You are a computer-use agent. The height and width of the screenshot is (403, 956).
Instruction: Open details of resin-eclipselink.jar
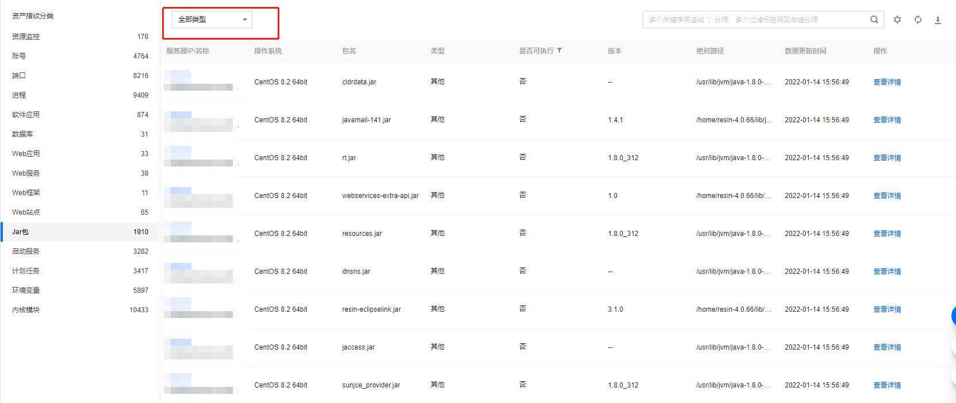click(x=887, y=309)
